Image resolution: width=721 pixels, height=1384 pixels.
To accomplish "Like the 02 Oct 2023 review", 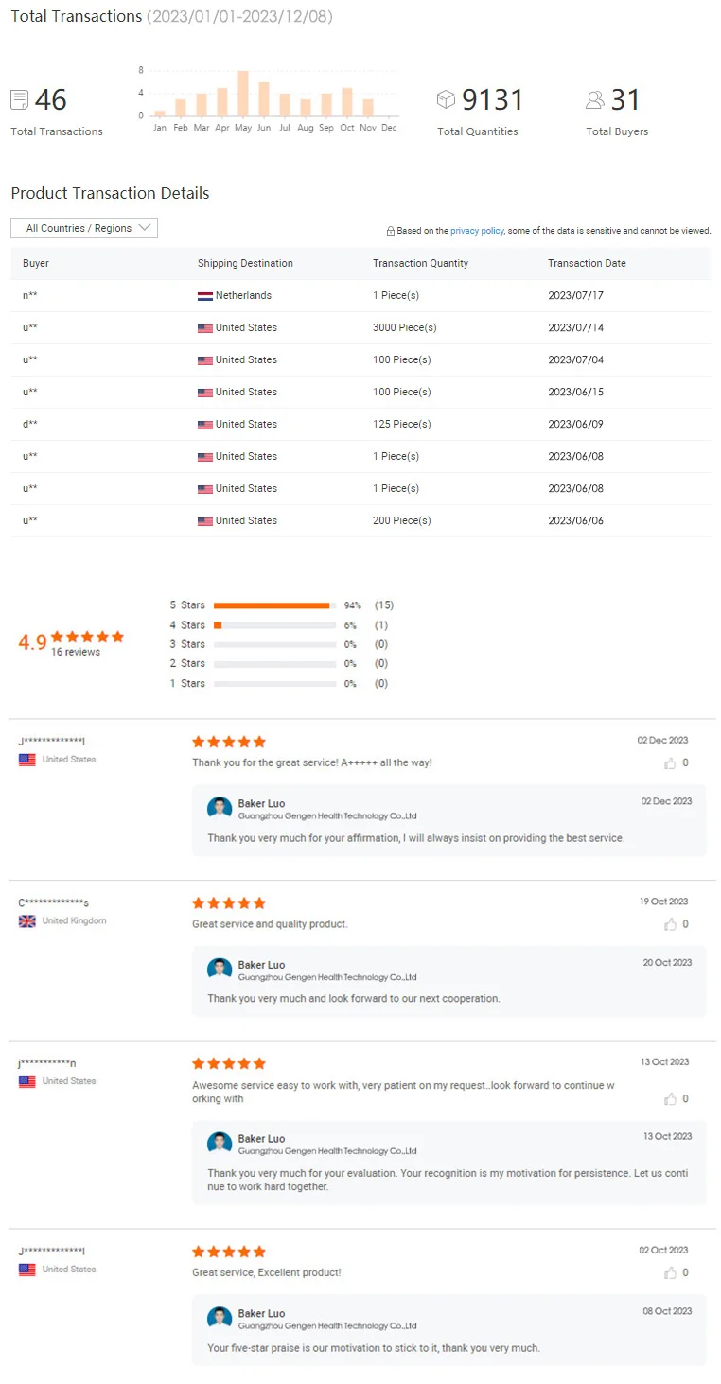I will click(671, 1272).
